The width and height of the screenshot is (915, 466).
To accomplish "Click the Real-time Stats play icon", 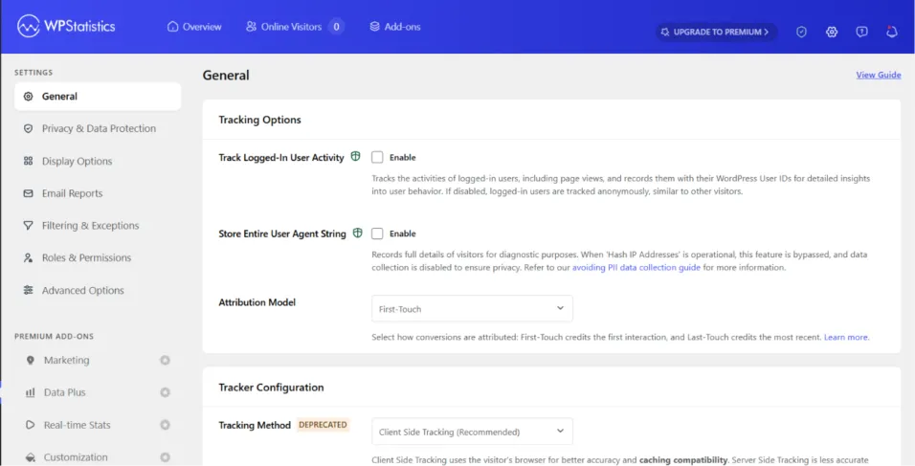I will (31, 425).
